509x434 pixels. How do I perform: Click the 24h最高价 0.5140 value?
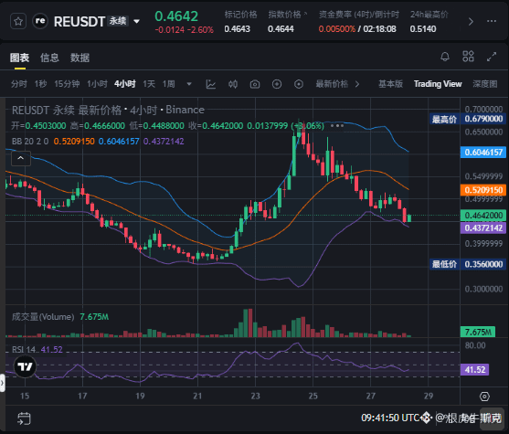[x=423, y=29]
